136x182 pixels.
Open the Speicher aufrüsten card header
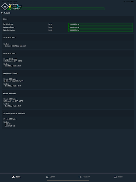point(68,74)
